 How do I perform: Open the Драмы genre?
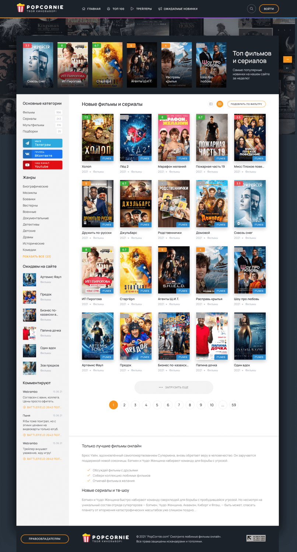click(x=28, y=237)
